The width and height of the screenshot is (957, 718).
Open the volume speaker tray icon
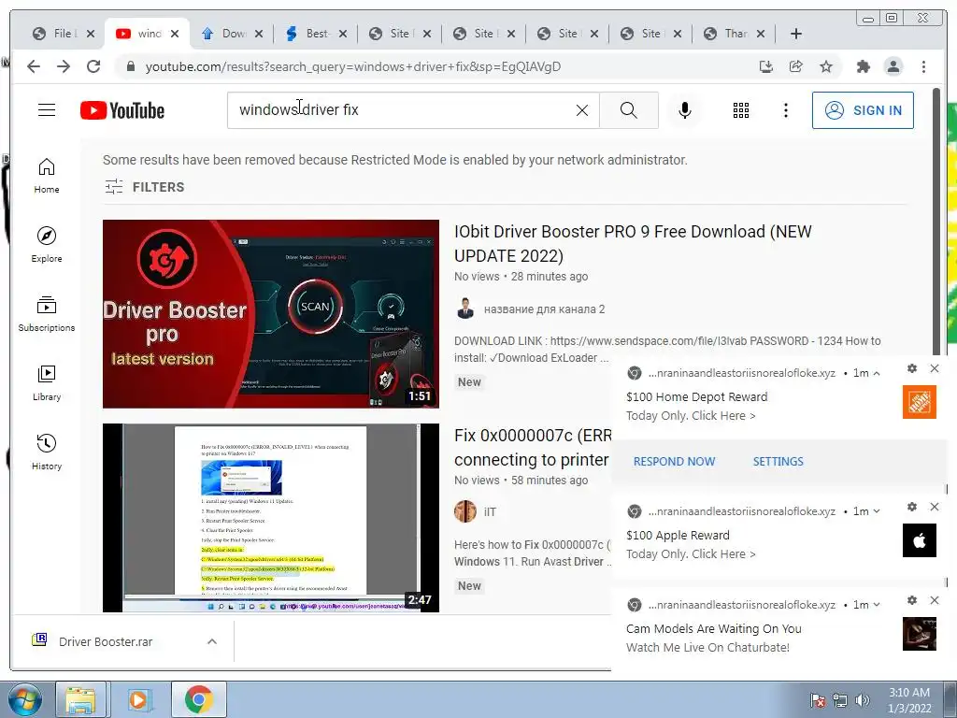click(x=863, y=700)
